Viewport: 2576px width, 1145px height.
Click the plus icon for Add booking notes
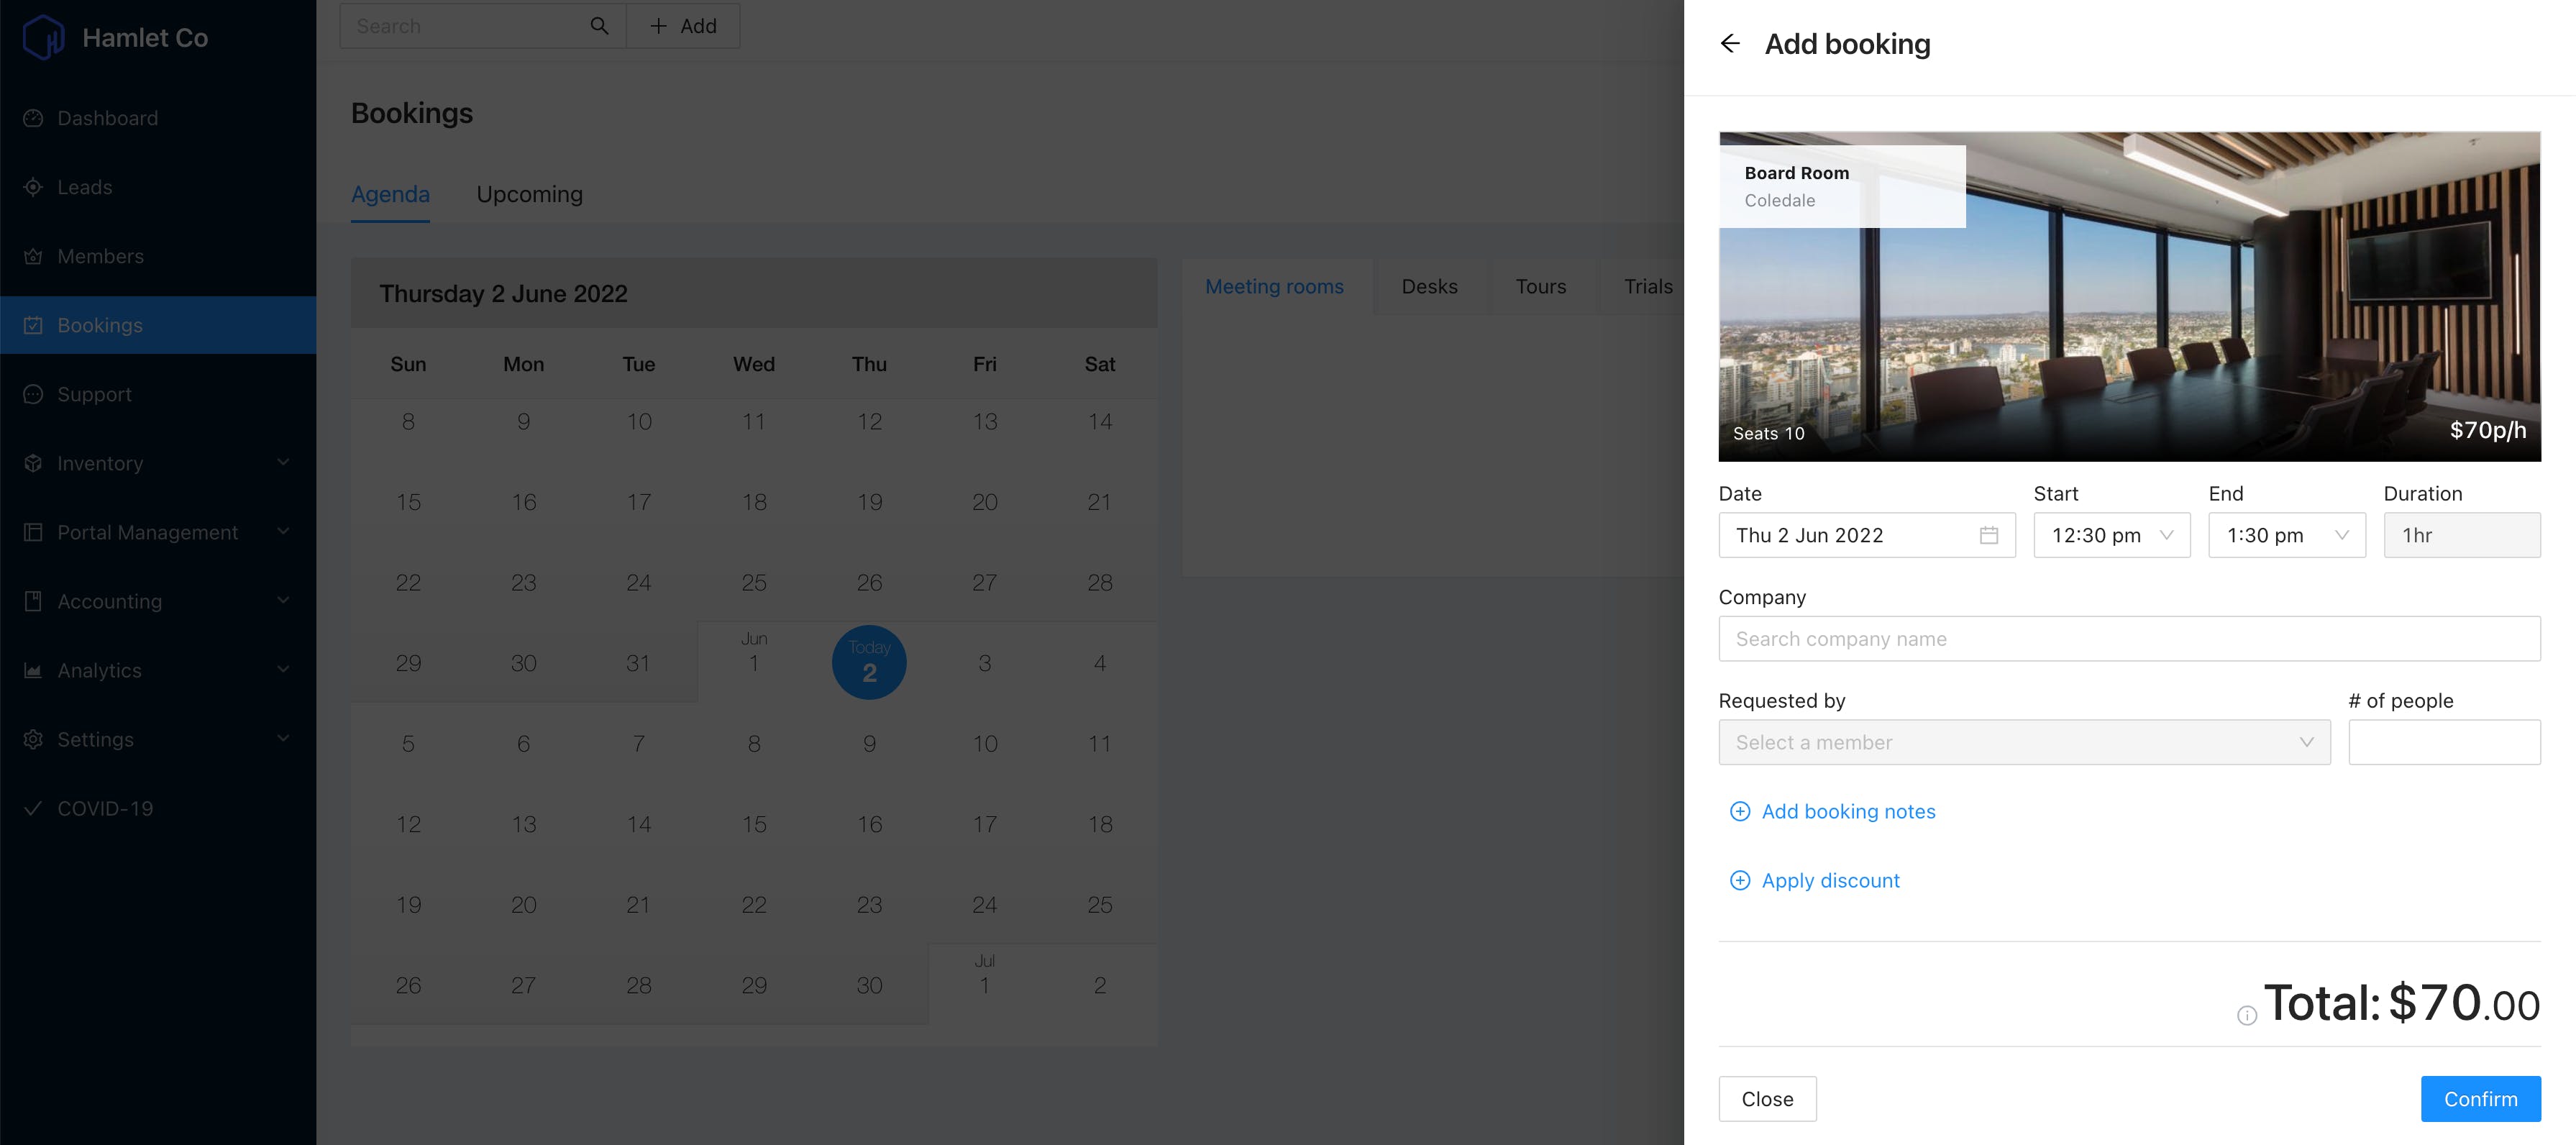click(1740, 811)
